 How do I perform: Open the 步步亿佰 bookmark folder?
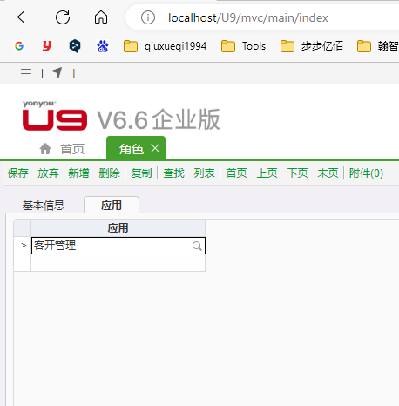(x=312, y=46)
